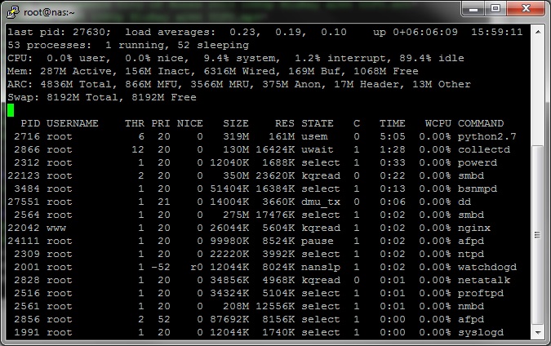The image size is (551, 346).
Task: Select the python2.7 command text
Action: tap(487, 136)
